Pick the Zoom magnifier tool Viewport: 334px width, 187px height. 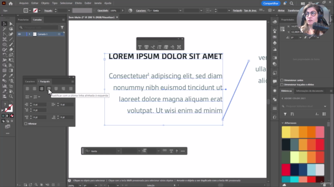click(11, 97)
